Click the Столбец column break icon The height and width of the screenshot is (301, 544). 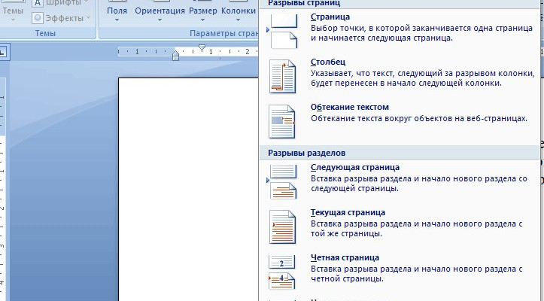[x=282, y=76]
